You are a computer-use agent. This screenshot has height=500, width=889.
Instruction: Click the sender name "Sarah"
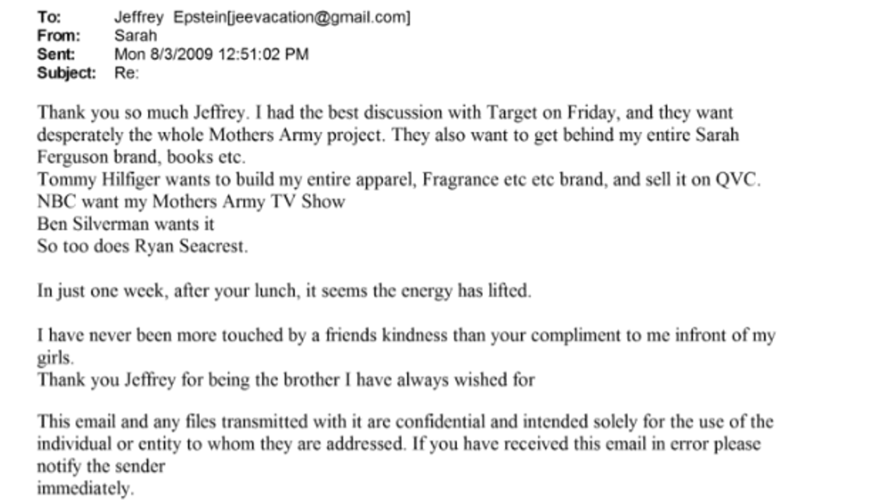tap(136, 36)
